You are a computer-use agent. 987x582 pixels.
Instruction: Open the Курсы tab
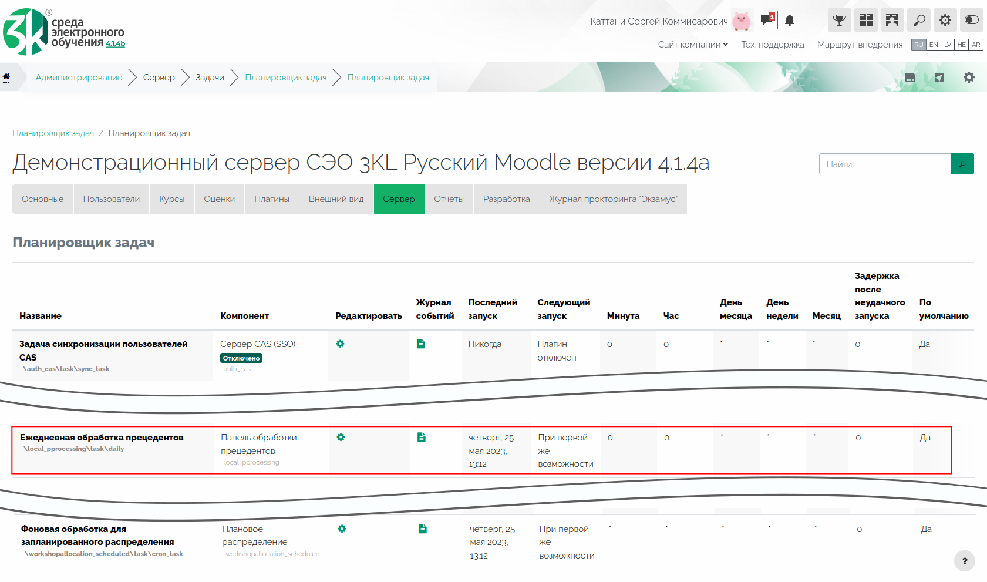pos(172,199)
